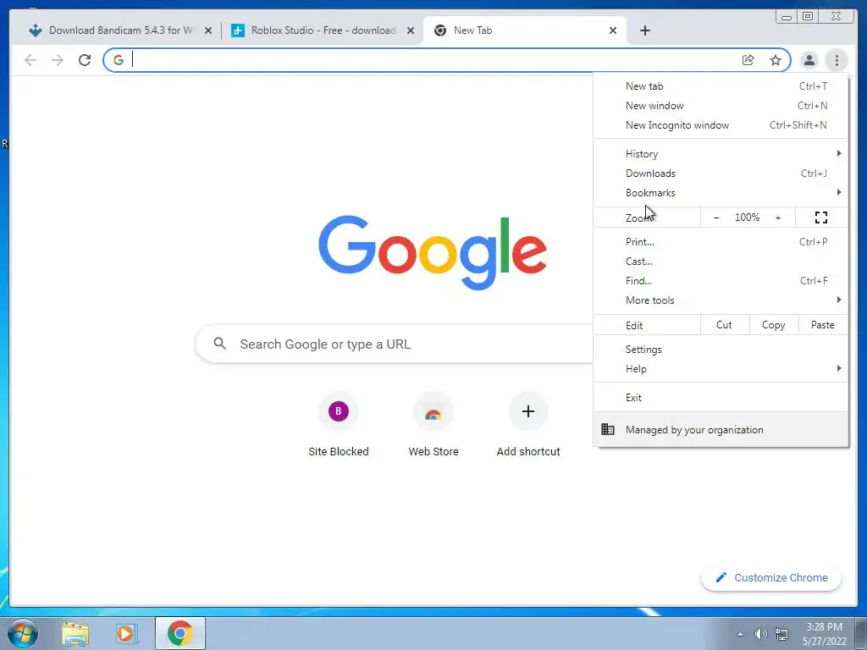Click the Paste button in Edit row
Image resolution: width=867 pixels, height=650 pixels.
[823, 325]
